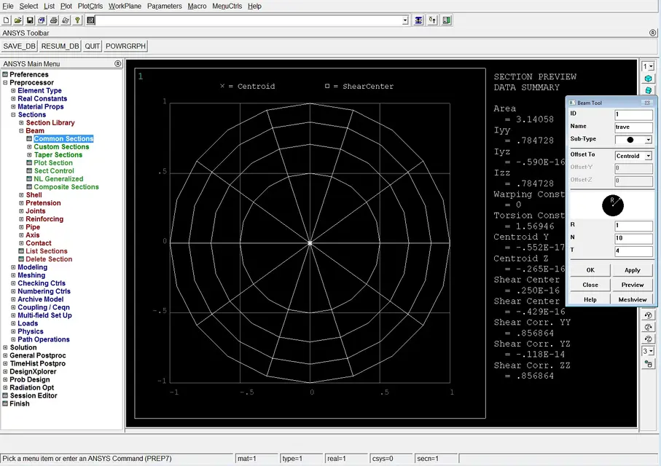The height and width of the screenshot is (466, 661).
Task: Open the Select menu
Action: [x=28, y=6]
